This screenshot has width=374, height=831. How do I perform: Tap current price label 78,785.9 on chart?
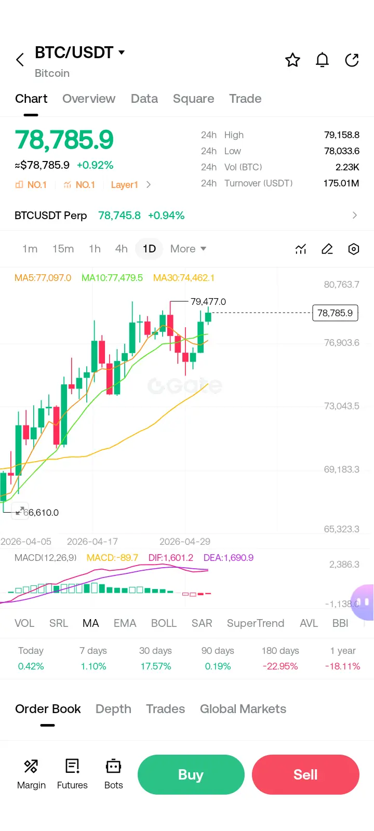[335, 313]
